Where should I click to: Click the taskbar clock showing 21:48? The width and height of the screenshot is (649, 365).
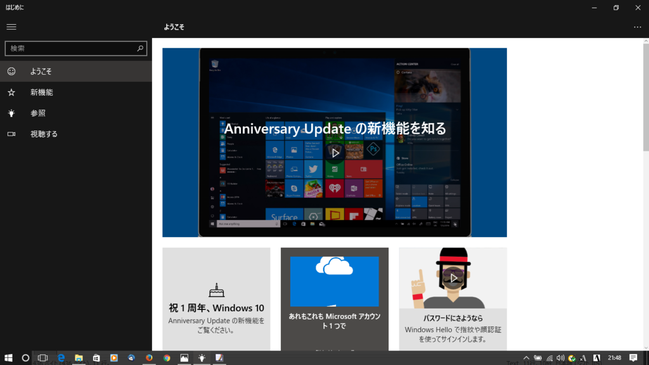click(615, 358)
